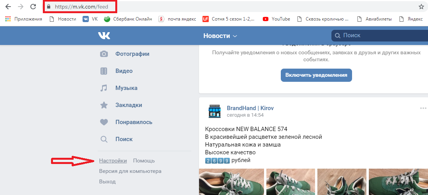
Task: Open the Сотня 5 сезон bookmark
Action: [x=228, y=19]
